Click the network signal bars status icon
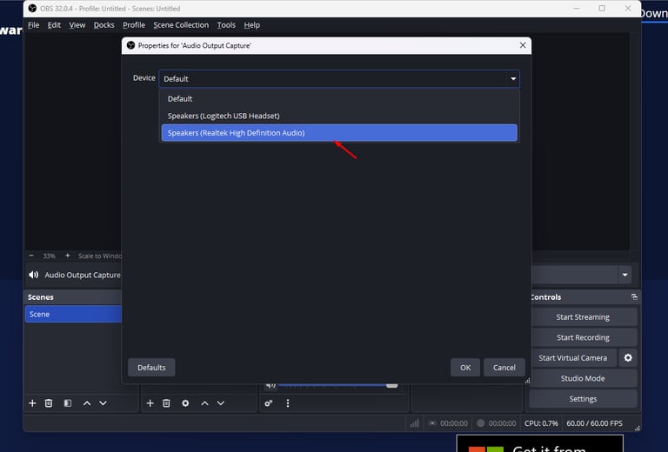 (415, 423)
